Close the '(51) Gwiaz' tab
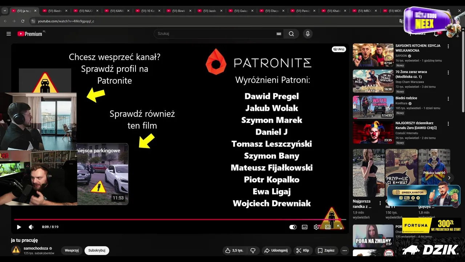 pyautogui.click(x=252, y=11)
